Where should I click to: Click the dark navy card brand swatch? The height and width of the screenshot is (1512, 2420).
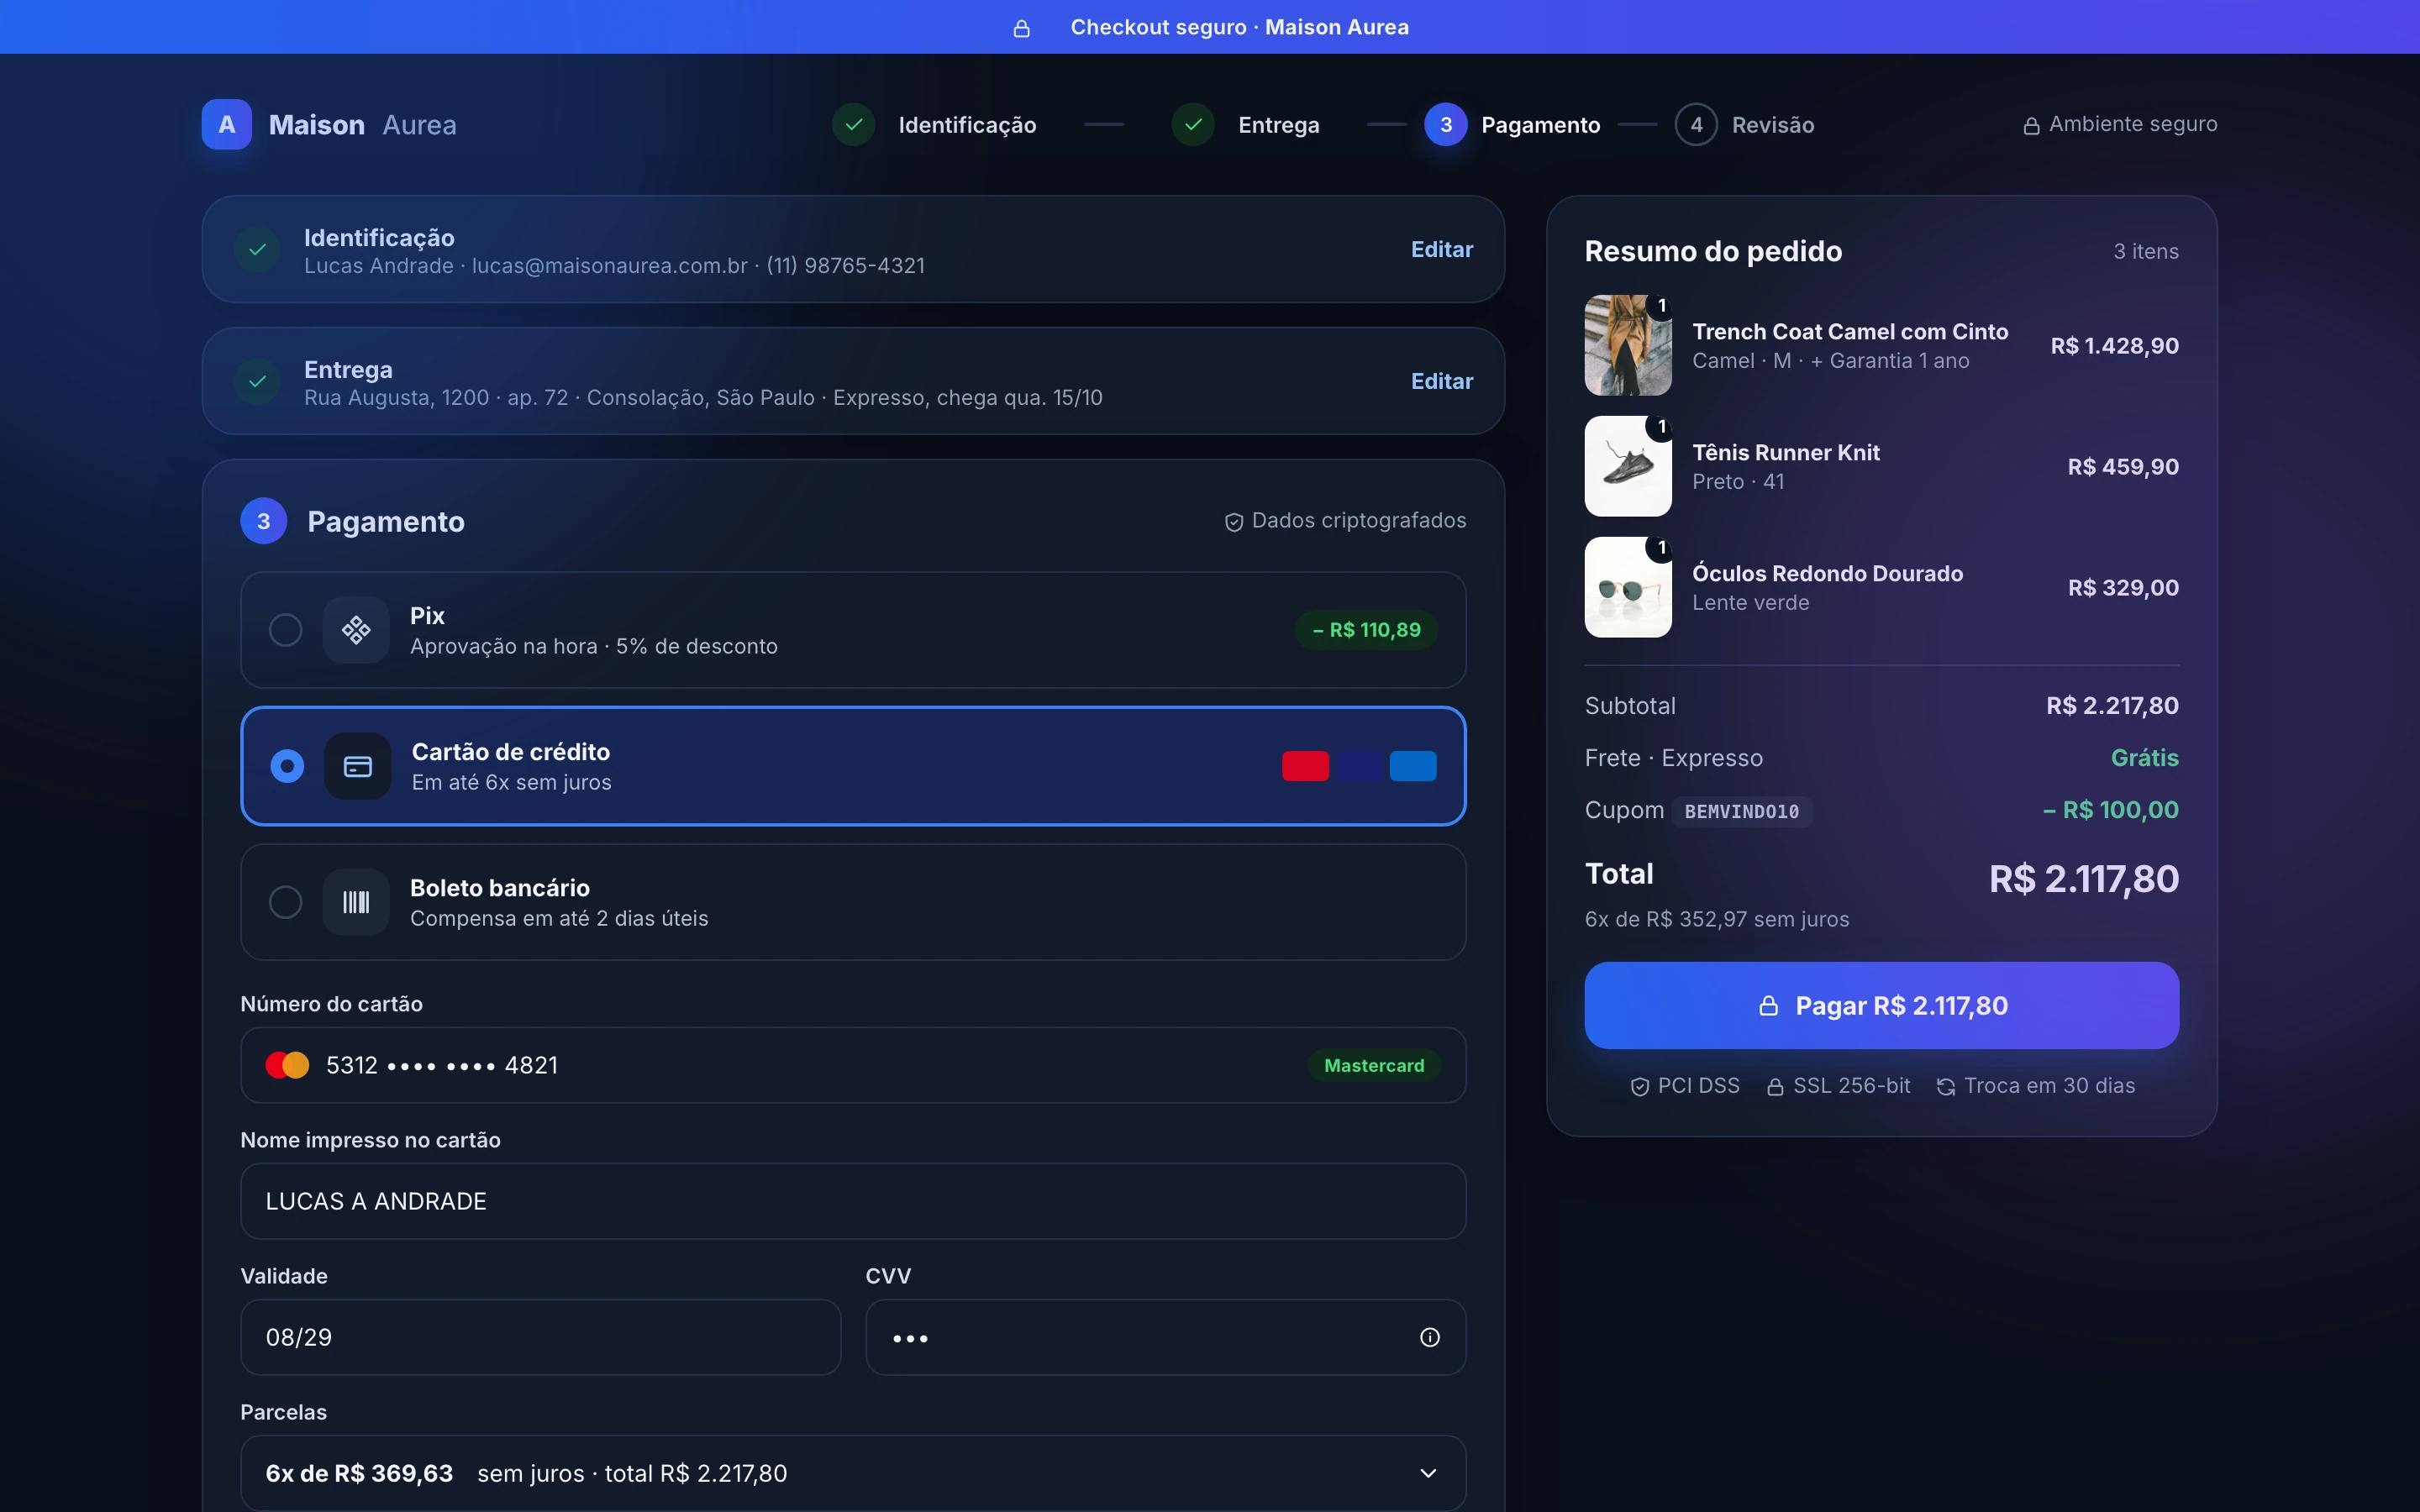1359,766
